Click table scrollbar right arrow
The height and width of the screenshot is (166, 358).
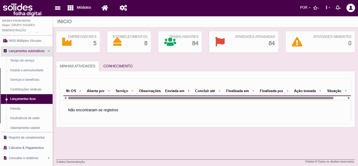click(349, 98)
